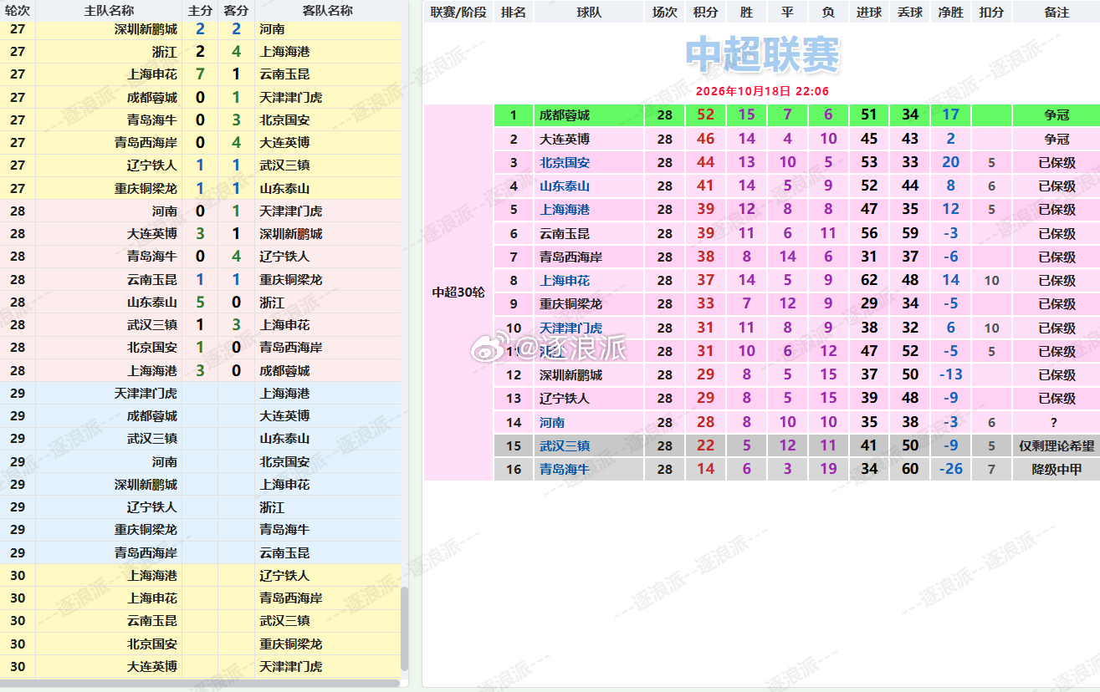Image resolution: width=1100 pixels, height=692 pixels.
Task: Select the 球队 column header
Action: [x=589, y=12]
